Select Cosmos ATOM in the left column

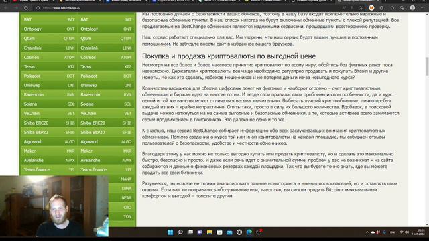pyautogui.click(x=49, y=57)
